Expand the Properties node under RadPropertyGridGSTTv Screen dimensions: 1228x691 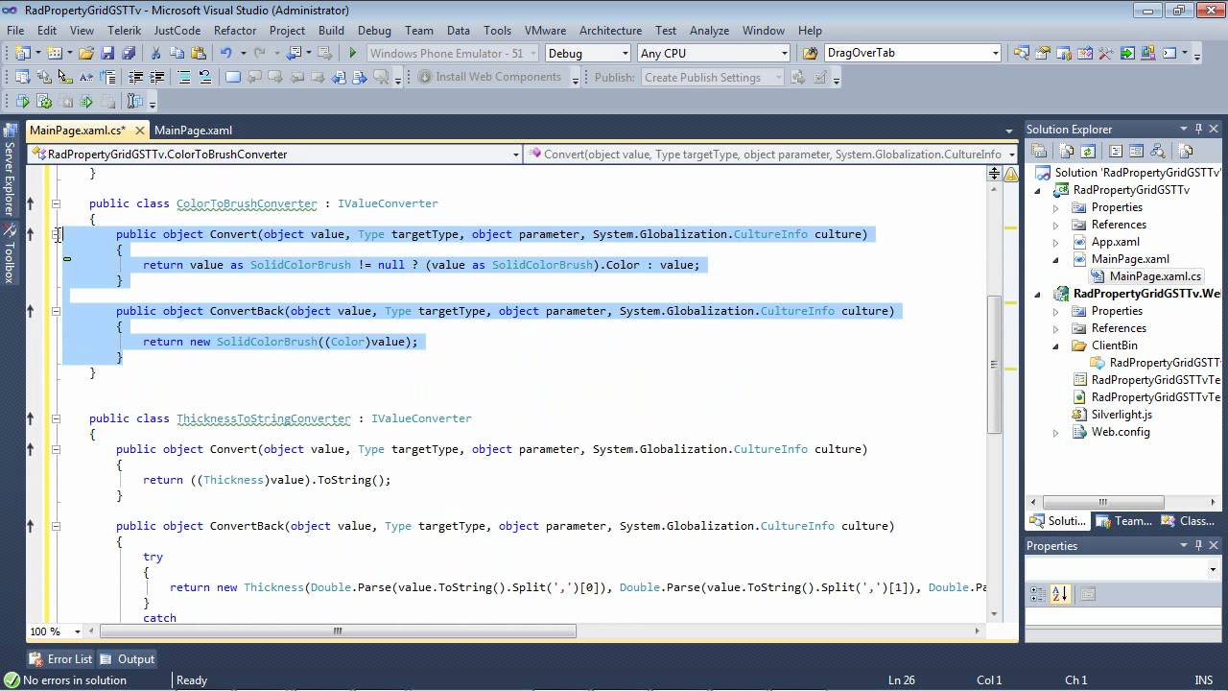click(1056, 207)
